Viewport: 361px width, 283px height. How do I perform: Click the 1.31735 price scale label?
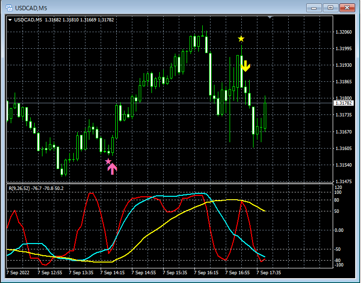point(343,115)
